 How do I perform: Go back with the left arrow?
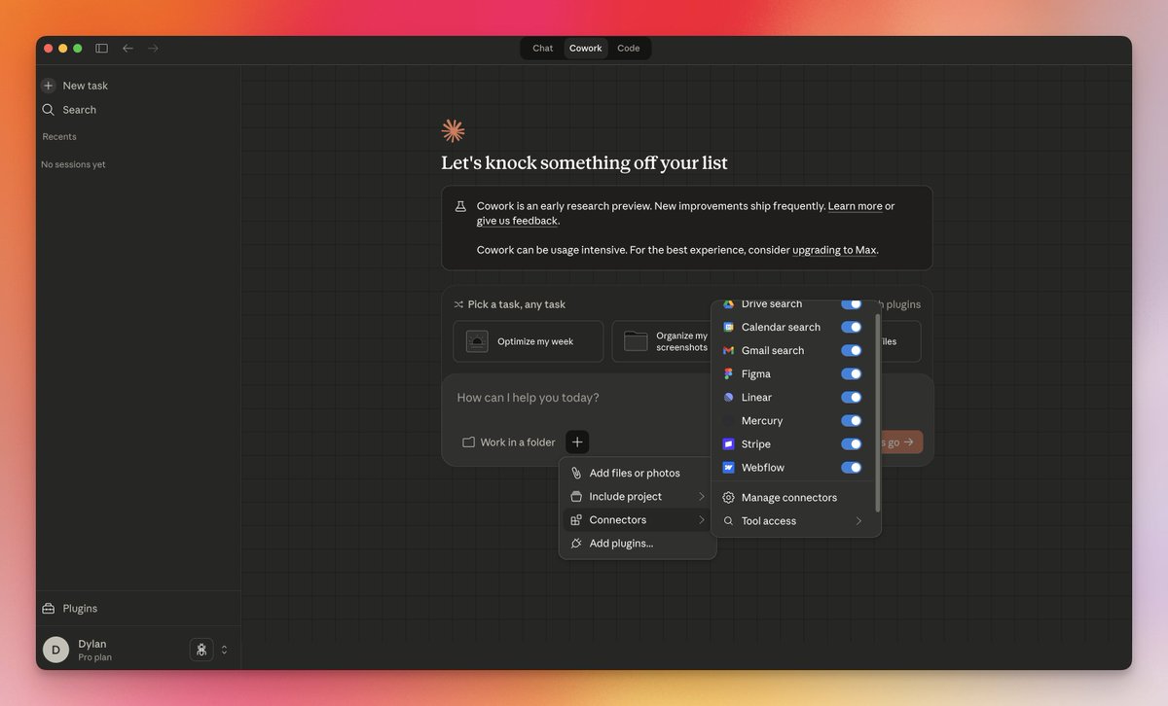(x=128, y=49)
